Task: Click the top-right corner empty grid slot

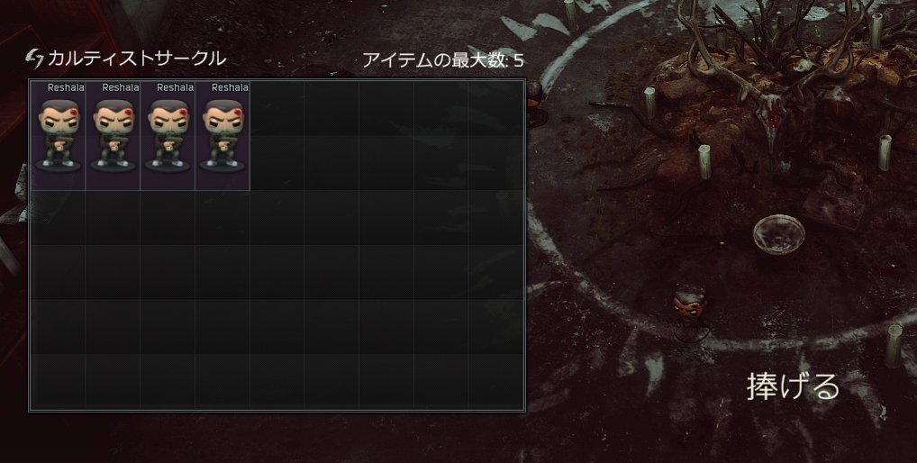Action: pyautogui.click(x=496, y=108)
